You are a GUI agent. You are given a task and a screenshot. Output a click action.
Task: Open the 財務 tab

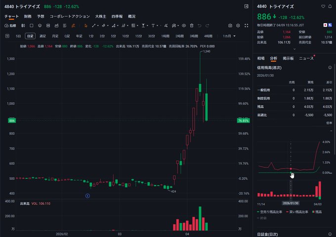tap(28, 16)
